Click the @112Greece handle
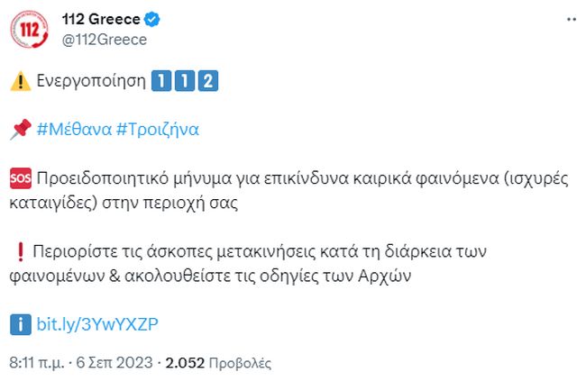This screenshot has width=577, height=381. click(103, 40)
